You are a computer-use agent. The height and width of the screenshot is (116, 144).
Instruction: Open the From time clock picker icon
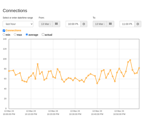[x=84, y=24]
